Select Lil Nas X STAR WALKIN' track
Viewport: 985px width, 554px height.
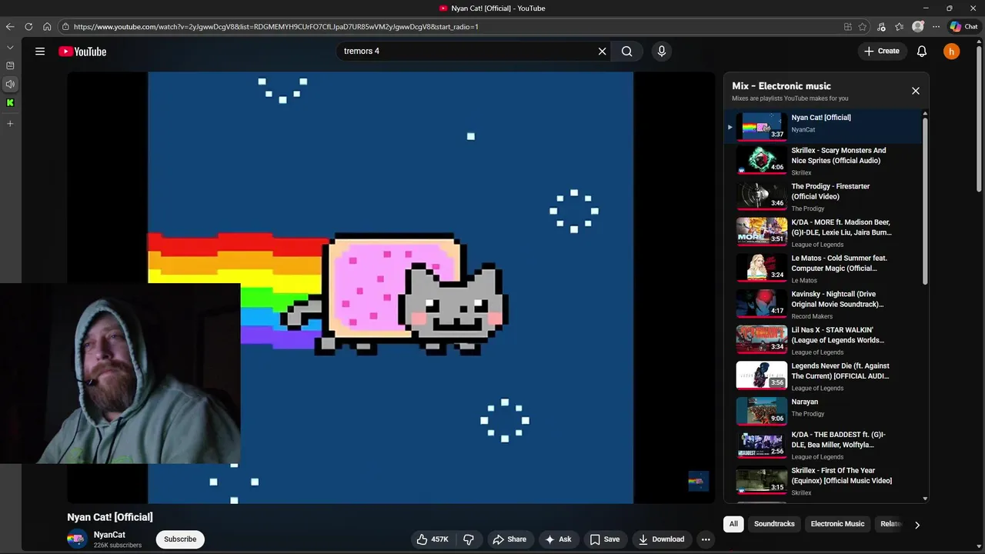[x=823, y=340]
